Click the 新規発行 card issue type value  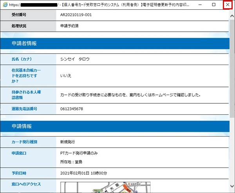70,141
